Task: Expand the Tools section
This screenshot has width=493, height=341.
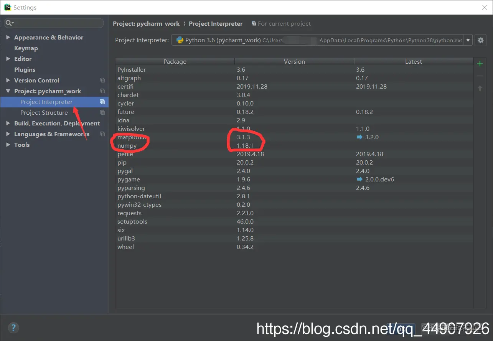Action: [x=8, y=145]
